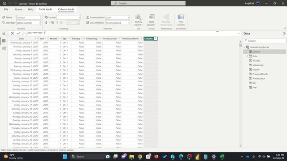Expand the Date field hierarchy

247,56
